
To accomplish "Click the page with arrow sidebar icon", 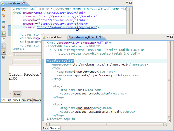I will [x=4, y=27].
